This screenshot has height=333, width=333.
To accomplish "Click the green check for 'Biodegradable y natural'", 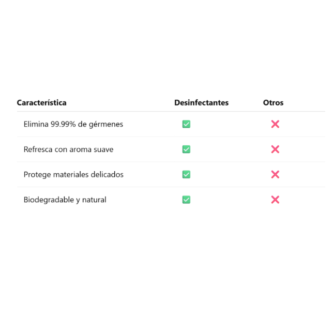I will pos(186,200).
